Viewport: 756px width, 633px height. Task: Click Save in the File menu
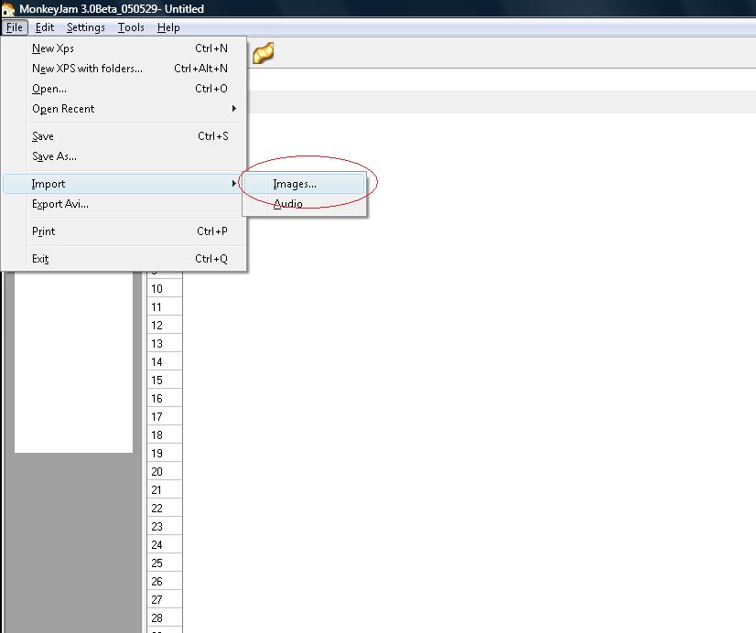tap(124, 136)
